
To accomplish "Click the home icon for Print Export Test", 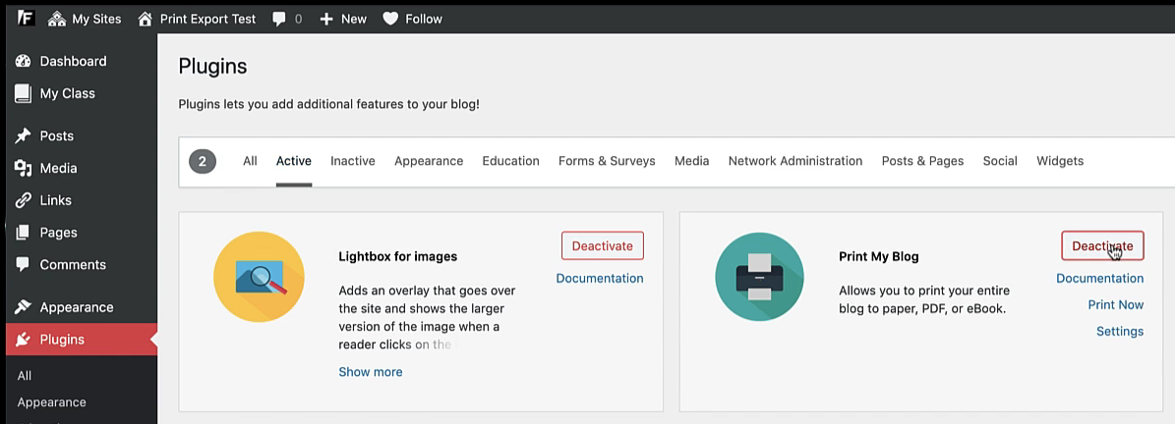I will 146,19.
